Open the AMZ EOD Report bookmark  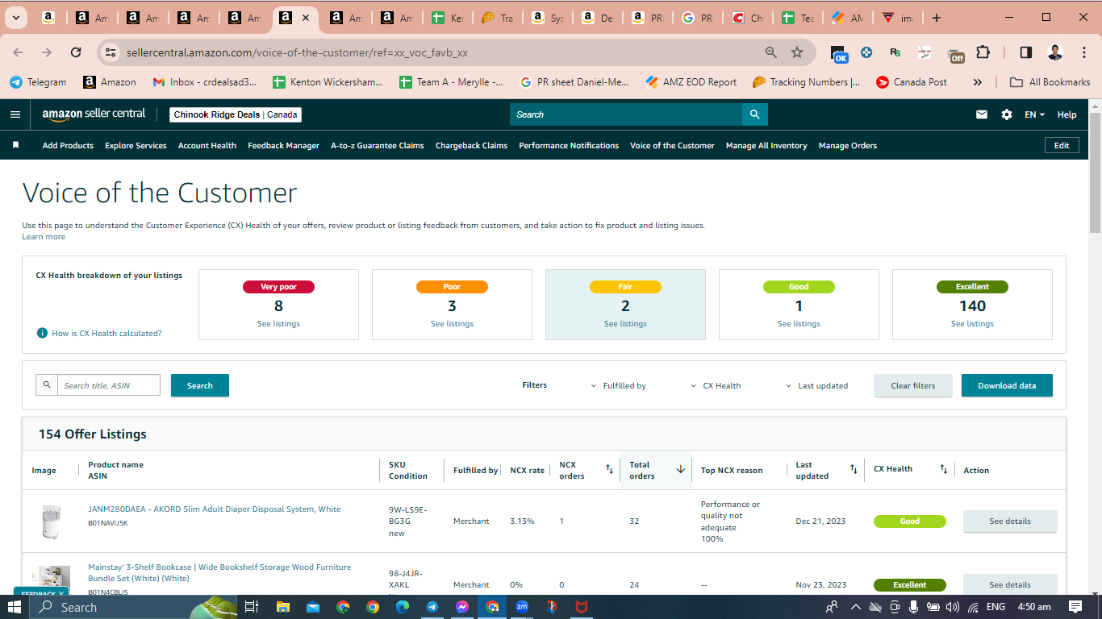691,82
